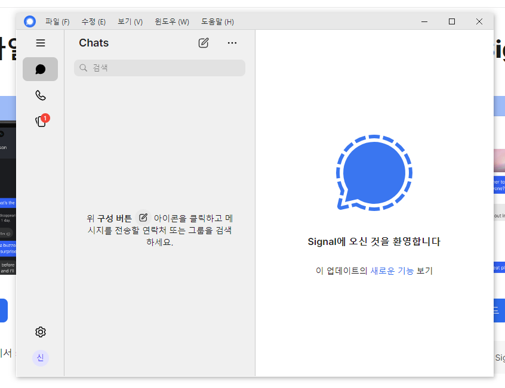Close the Signal window

tap(479, 21)
